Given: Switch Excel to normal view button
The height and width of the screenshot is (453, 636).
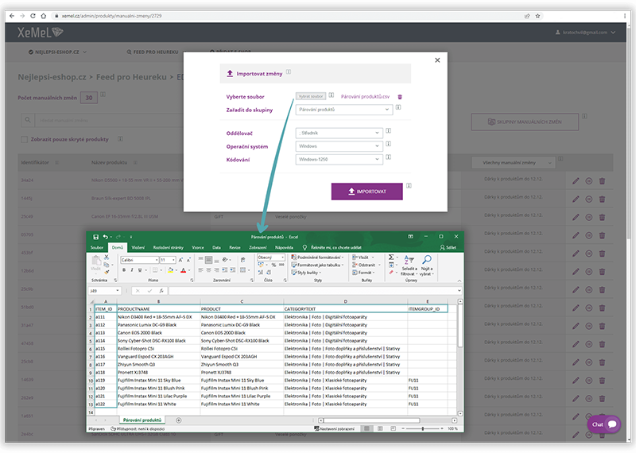Looking at the screenshot, I should pos(366,428).
